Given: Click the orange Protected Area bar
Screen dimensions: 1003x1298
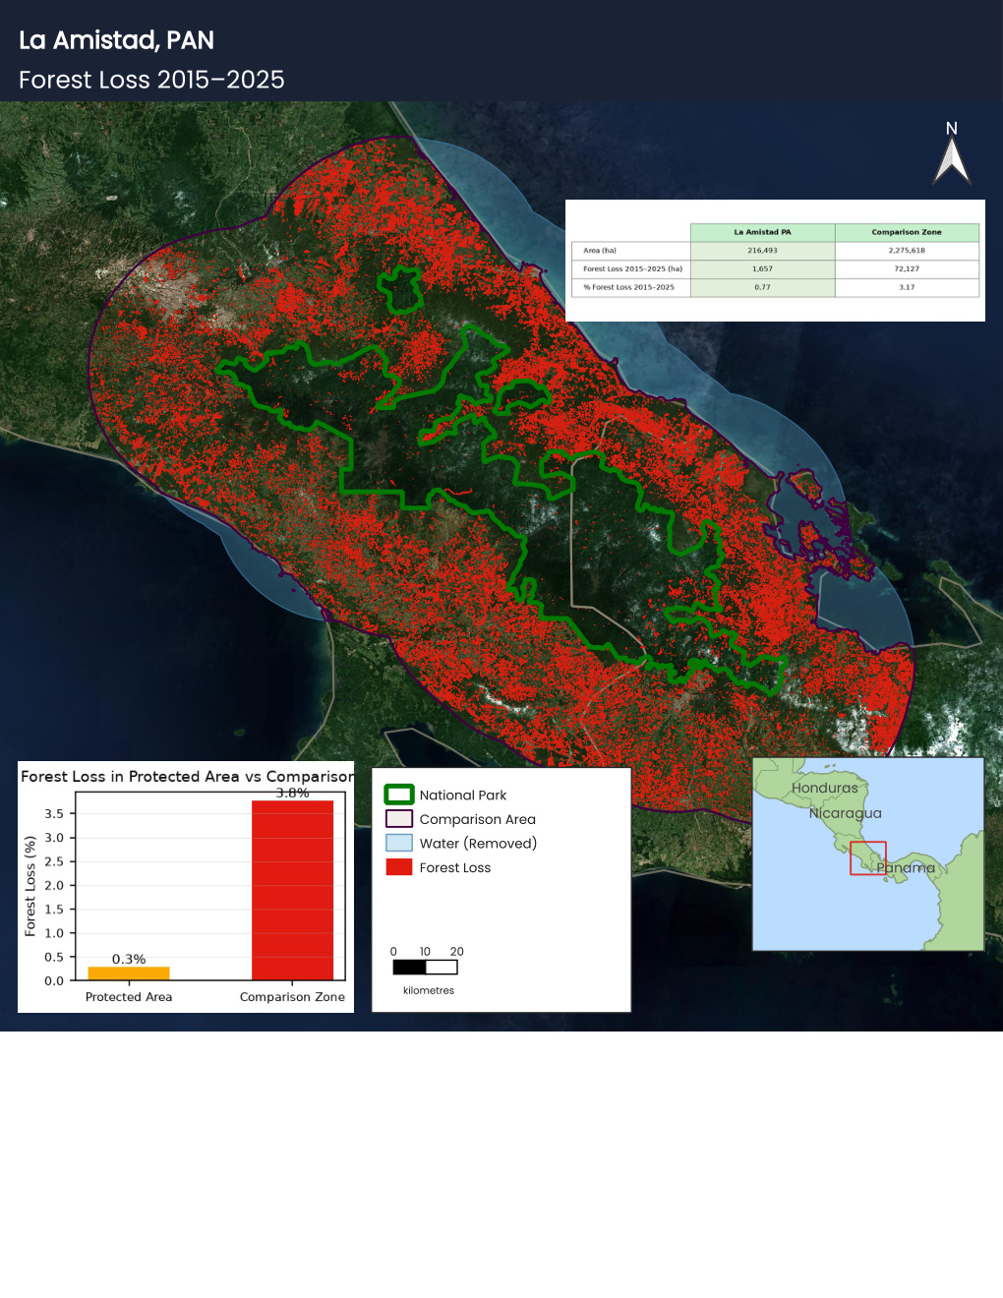Looking at the screenshot, I should 129,973.
